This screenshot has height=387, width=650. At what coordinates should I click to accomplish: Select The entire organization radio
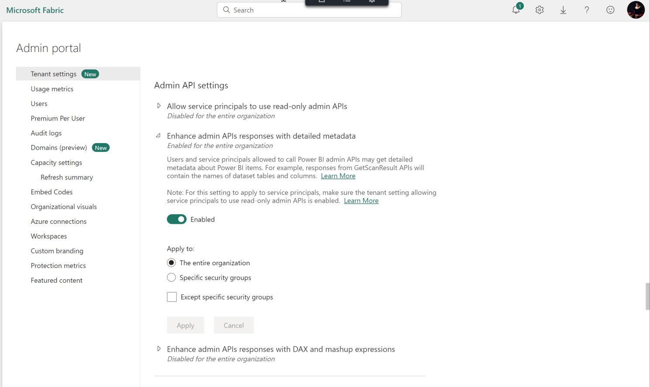click(x=171, y=263)
